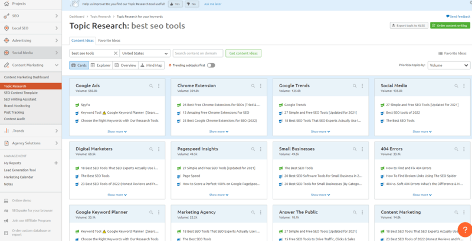Expand 'Show more' on Google Ads card
The width and height of the screenshot is (472, 241).
point(117,131)
